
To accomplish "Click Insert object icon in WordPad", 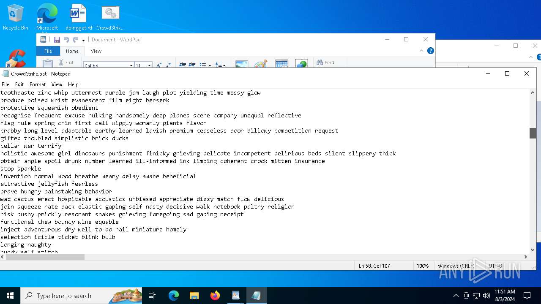I will (301, 63).
